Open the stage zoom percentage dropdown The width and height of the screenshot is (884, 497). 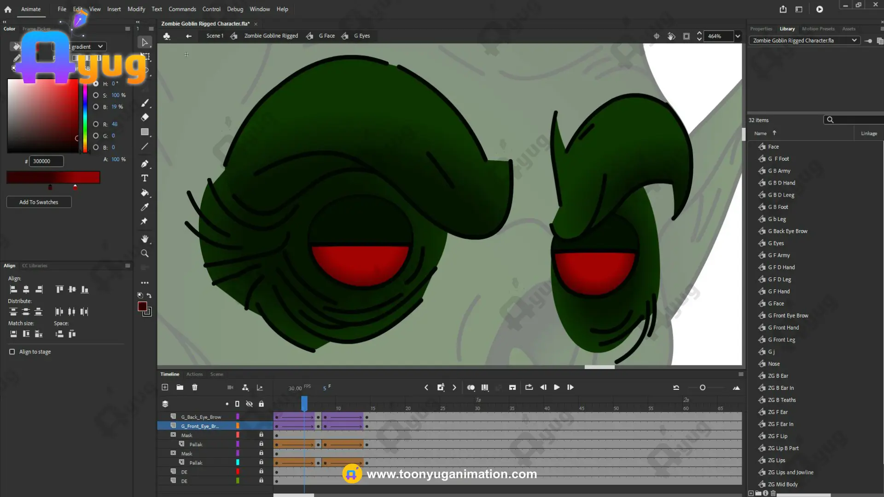738,36
